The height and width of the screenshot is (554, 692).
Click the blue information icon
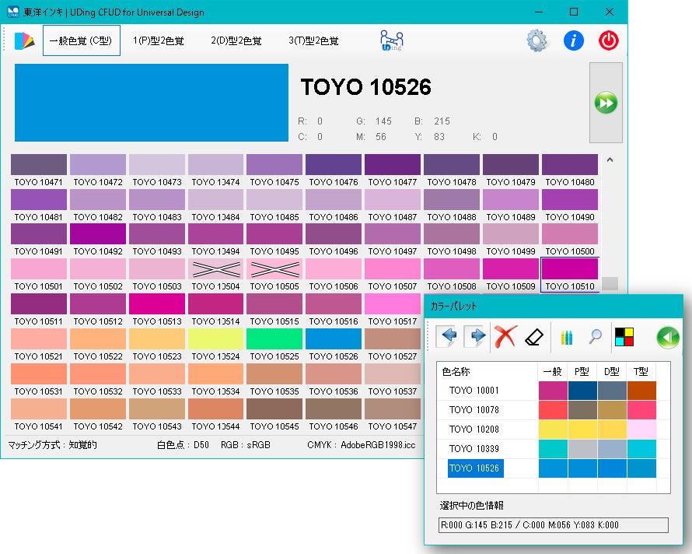pyautogui.click(x=574, y=40)
